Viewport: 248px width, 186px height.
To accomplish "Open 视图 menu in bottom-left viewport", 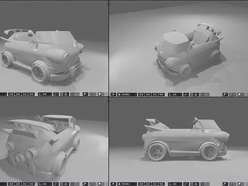I will tap(11, 184).
